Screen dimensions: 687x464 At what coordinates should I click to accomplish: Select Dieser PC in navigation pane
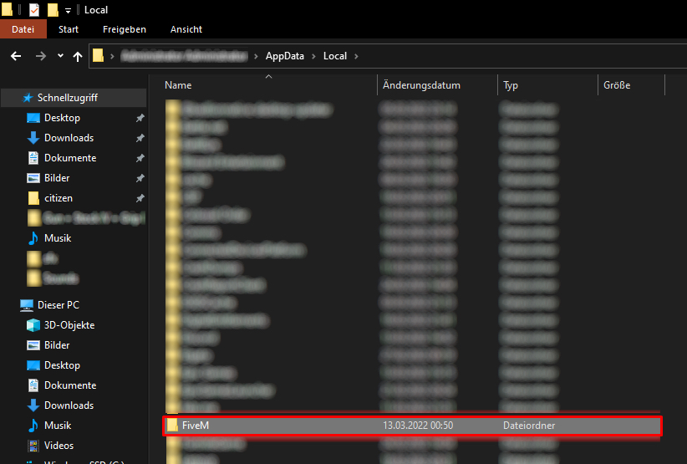pos(59,305)
